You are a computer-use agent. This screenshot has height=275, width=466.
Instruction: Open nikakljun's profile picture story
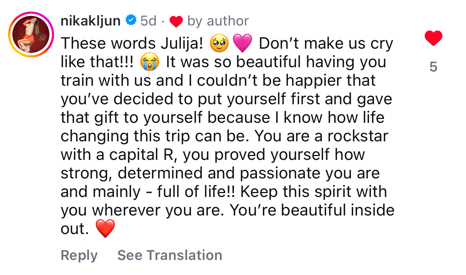tap(31, 35)
